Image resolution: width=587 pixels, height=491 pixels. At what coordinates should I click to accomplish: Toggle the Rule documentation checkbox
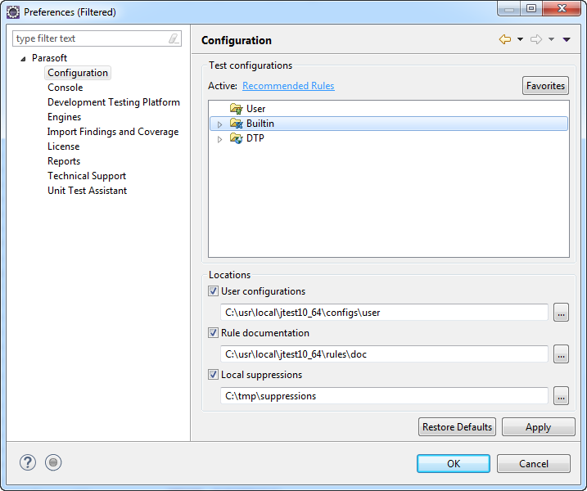pyautogui.click(x=213, y=333)
